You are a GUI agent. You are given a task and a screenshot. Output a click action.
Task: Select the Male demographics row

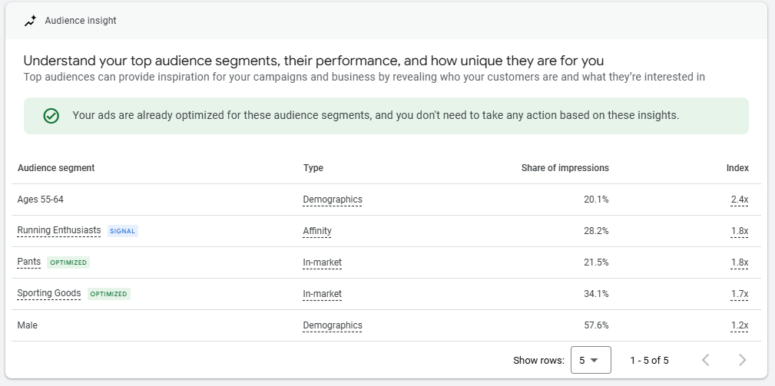coord(386,325)
